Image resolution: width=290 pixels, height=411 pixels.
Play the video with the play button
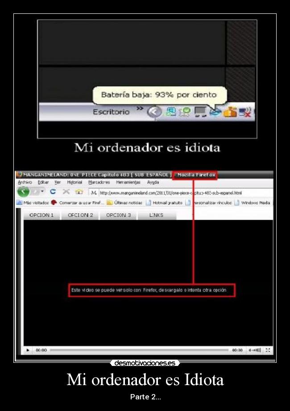tap(28, 350)
